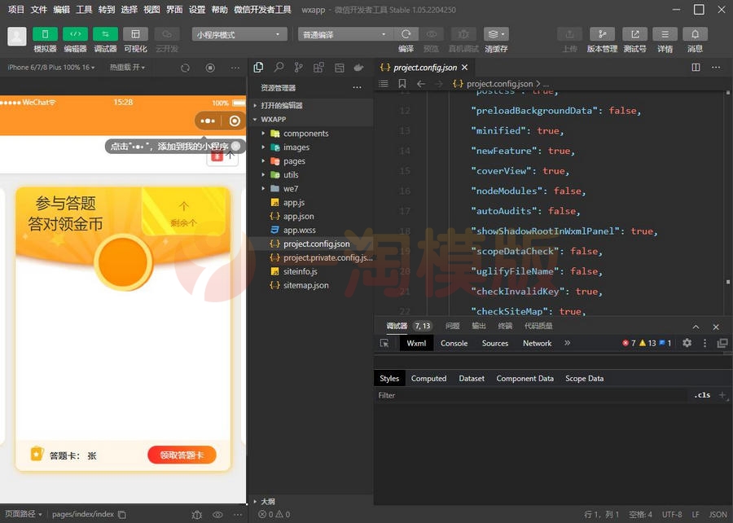Open the search magnifier icon
Image resolution: width=733 pixels, height=523 pixels.
279,68
